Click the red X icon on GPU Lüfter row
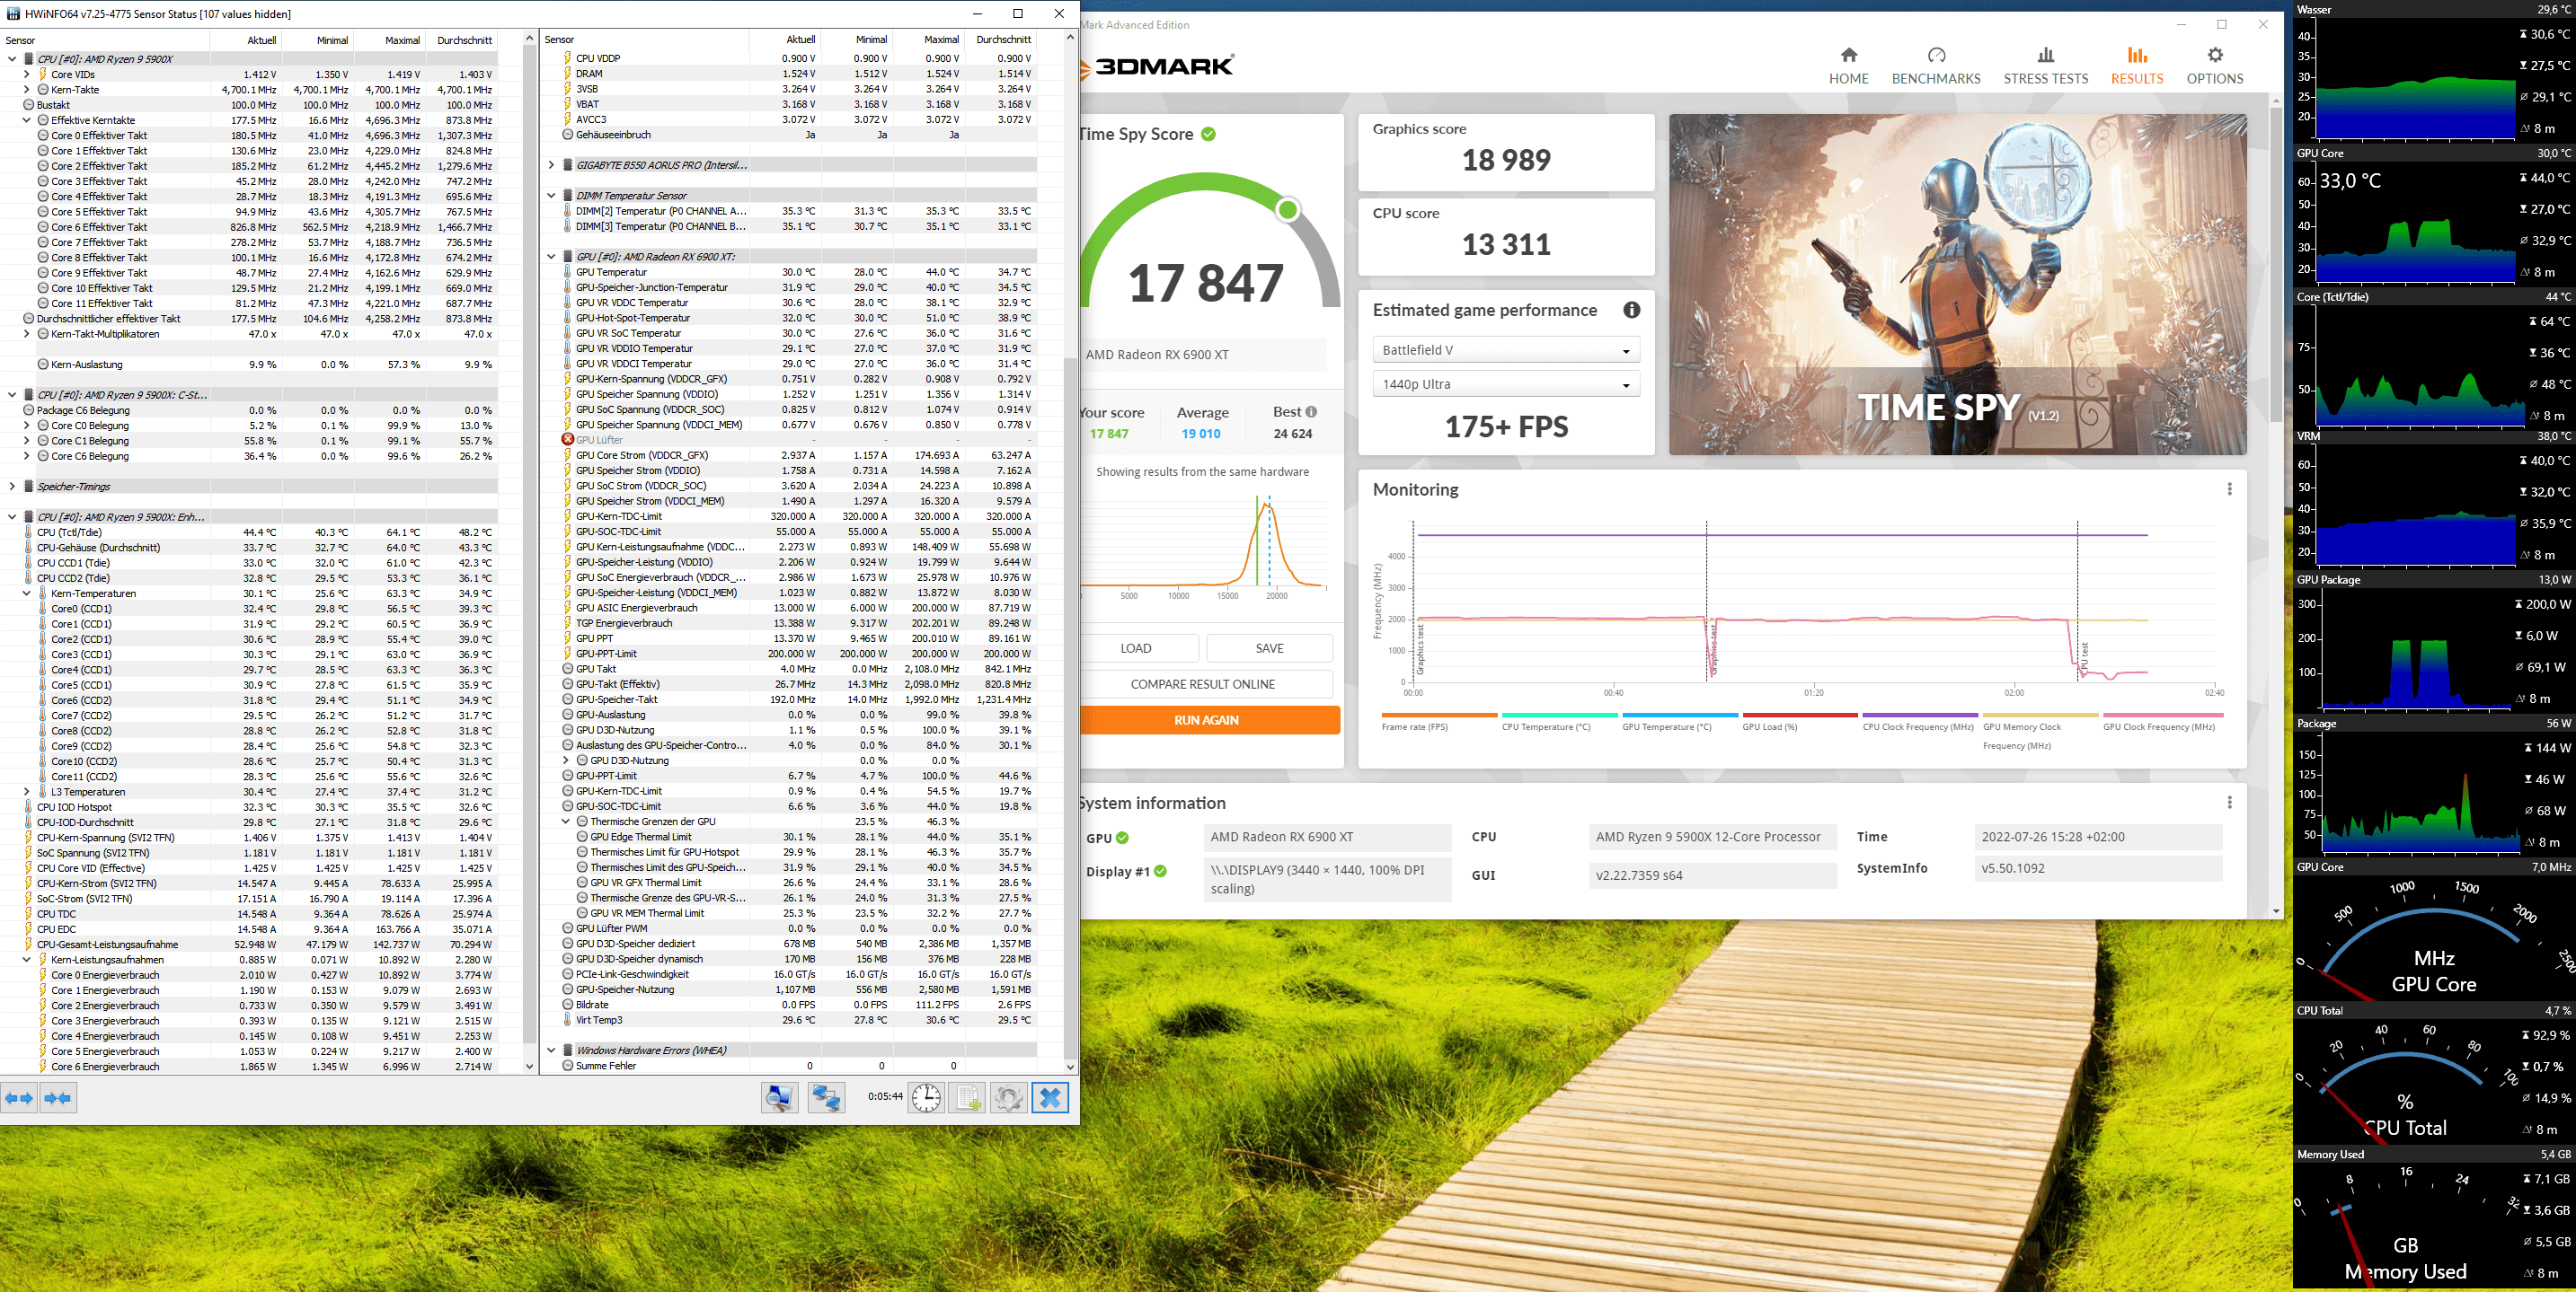Viewport: 2576px width, 1292px height. point(567,440)
